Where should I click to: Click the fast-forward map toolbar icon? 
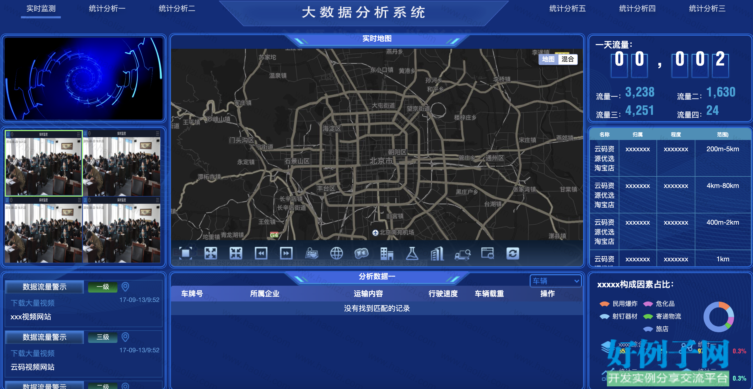pyautogui.click(x=286, y=253)
